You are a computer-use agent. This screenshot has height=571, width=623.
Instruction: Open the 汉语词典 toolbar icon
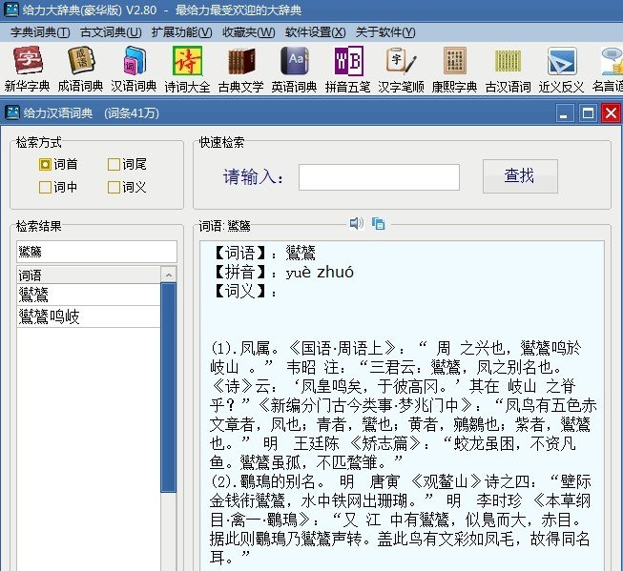pyautogui.click(x=134, y=69)
